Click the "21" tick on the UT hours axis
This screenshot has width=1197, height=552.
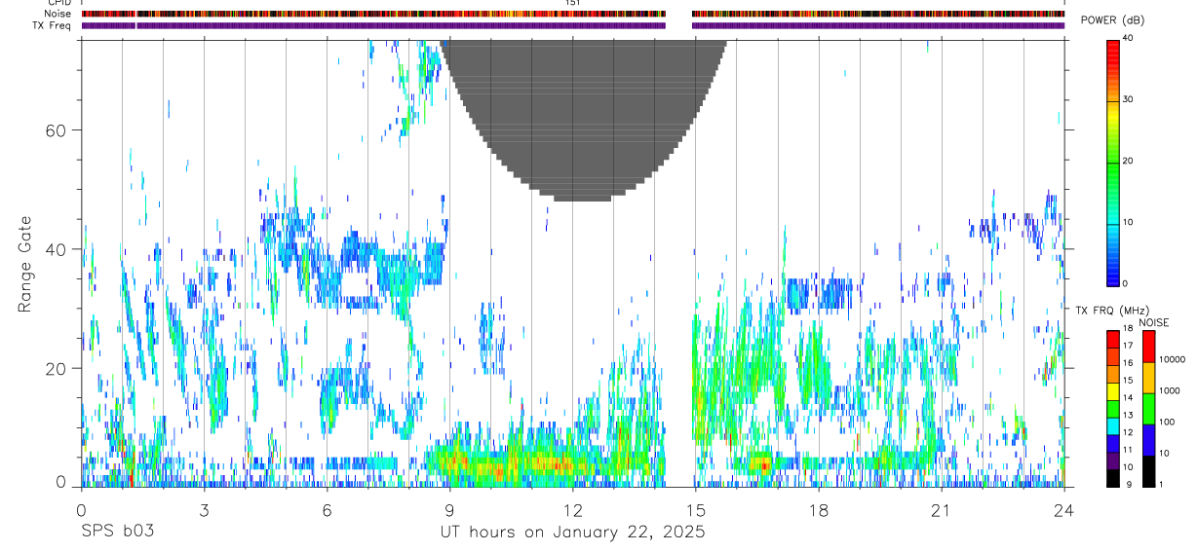[942, 510]
